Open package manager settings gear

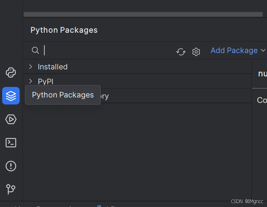(196, 51)
